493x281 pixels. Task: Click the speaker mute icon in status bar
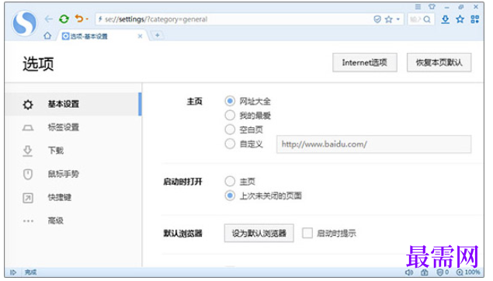(408, 272)
